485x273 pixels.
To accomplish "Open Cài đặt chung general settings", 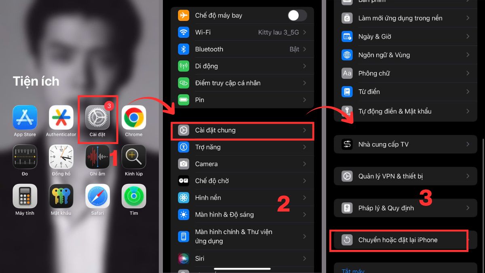I will click(242, 130).
